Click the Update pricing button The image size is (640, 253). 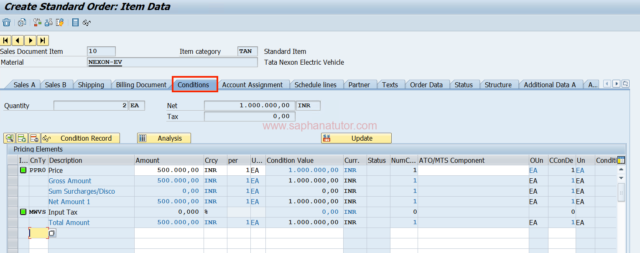point(356,138)
